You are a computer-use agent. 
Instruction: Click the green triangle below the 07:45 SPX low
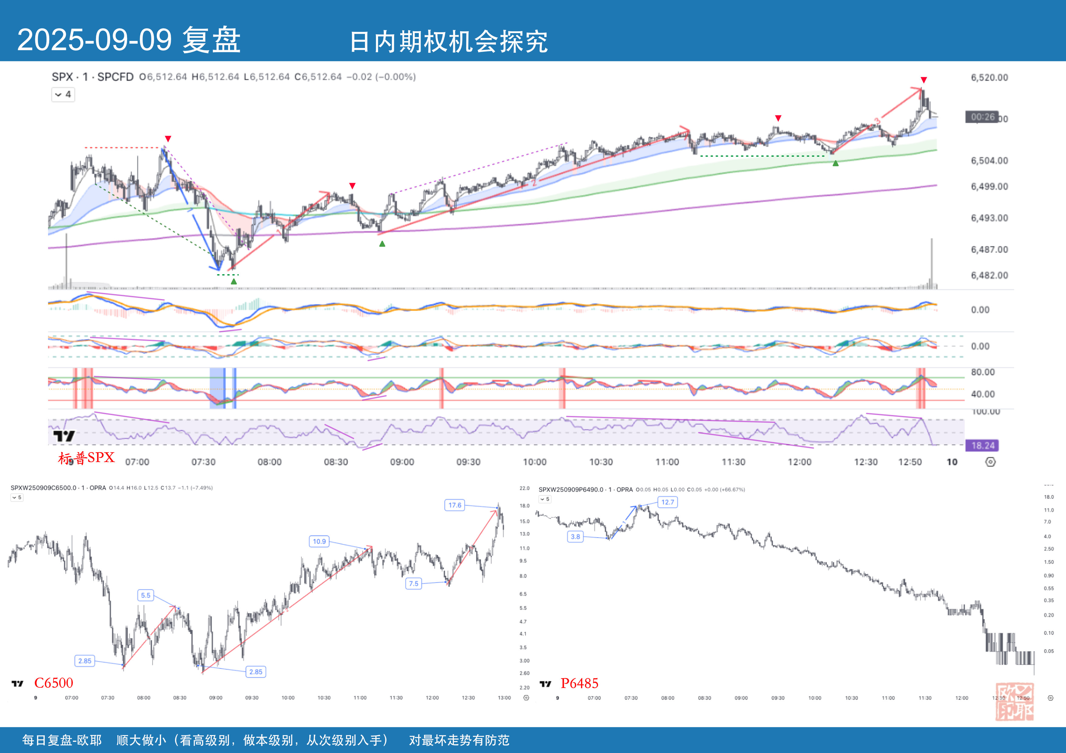(234, 282)
